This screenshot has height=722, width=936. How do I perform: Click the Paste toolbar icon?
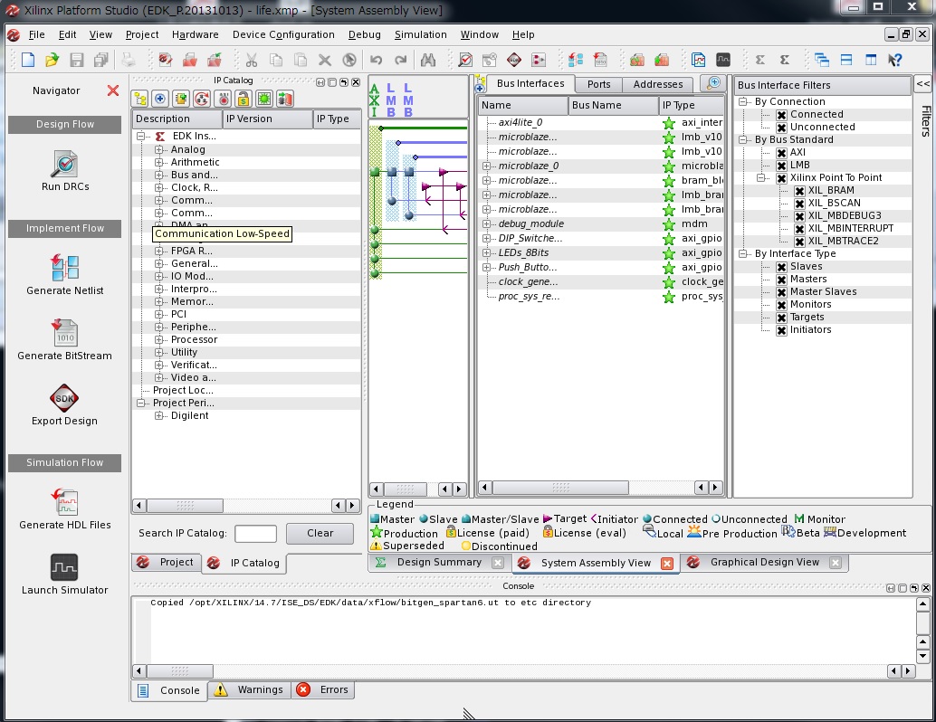click(301, 60)
